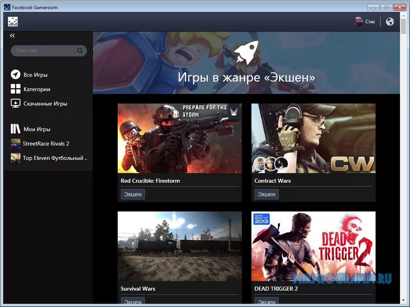Click 'Экшен' tag under Red Crucible

tap(133, 194)
